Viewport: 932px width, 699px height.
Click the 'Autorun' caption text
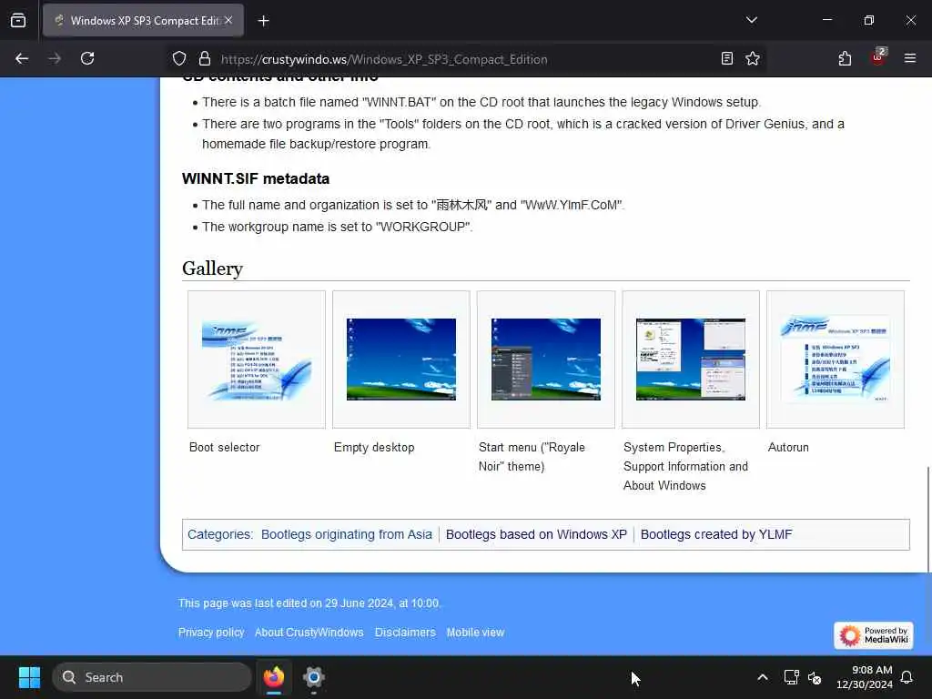(x=788, y=448)
